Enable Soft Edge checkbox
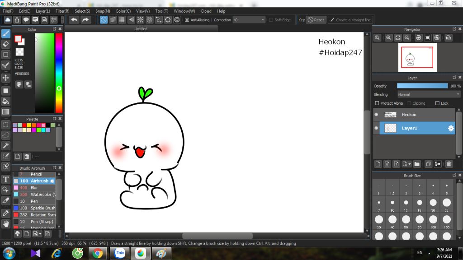This screenshot has width=463, height=260. 271,20
